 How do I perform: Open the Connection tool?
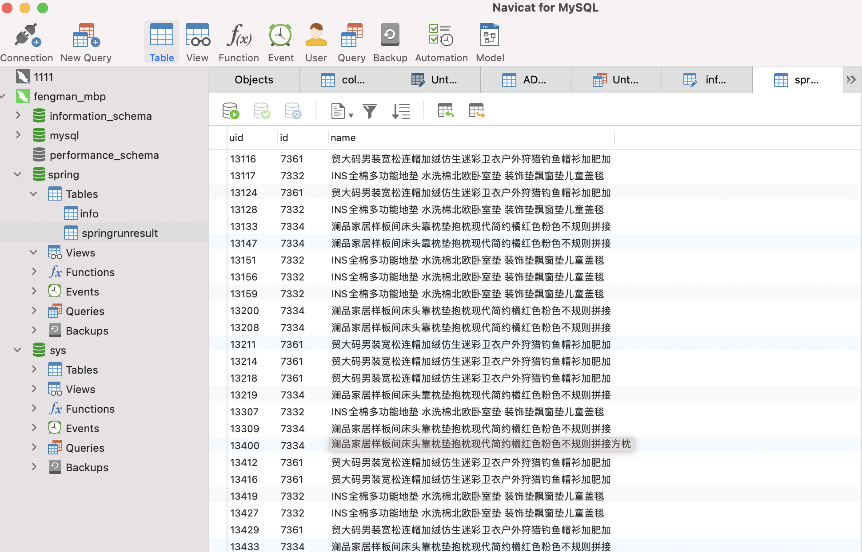pyautogui.click(x=27, y=43)
